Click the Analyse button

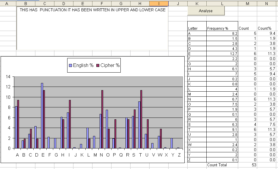click(206, 11)
